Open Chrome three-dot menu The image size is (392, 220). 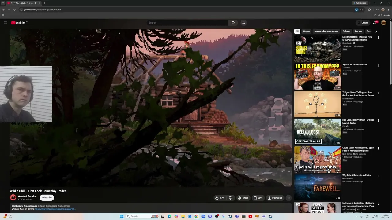388,9
